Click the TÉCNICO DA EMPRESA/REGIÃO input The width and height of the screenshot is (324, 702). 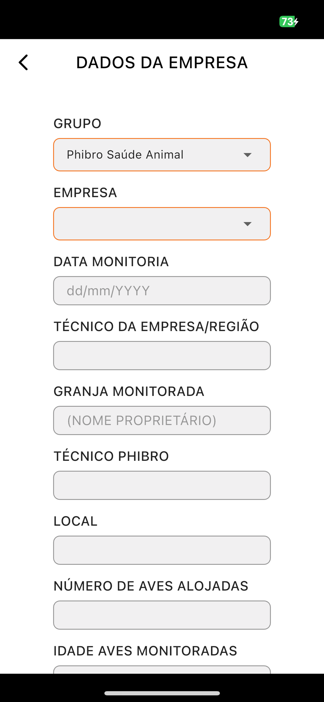[162, 356]
